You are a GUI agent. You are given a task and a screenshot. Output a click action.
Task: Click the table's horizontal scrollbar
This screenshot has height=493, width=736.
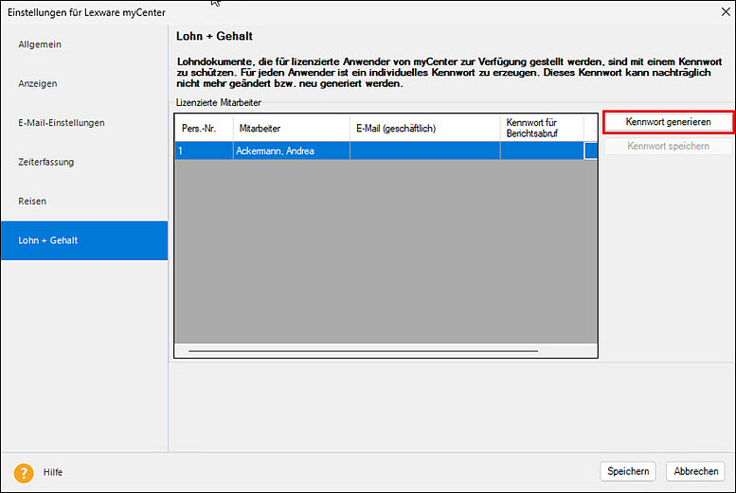365,351
